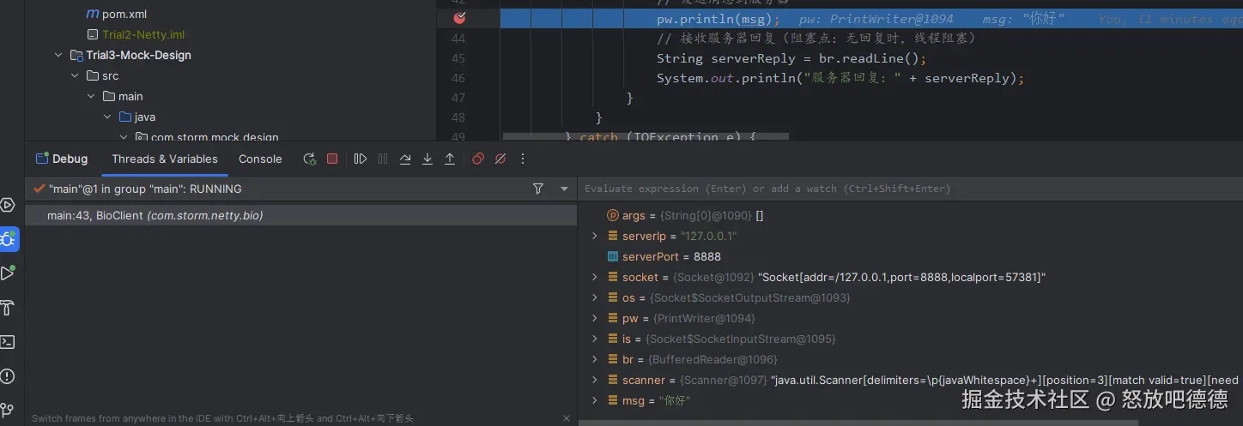
Task: Click the args parameter icon
Action: (x=613, y=215)
